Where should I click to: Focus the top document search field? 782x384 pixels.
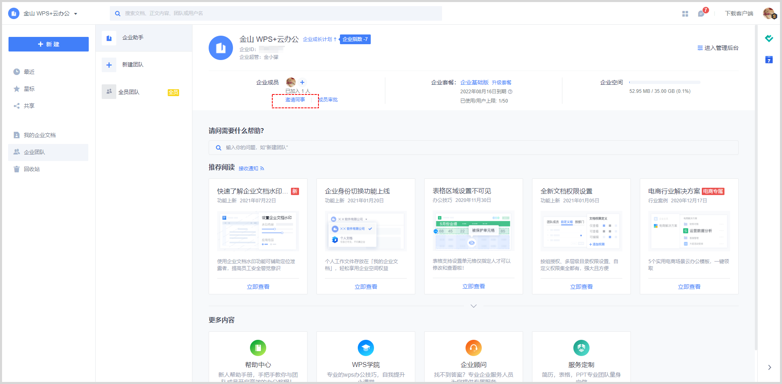coord(276,13)
